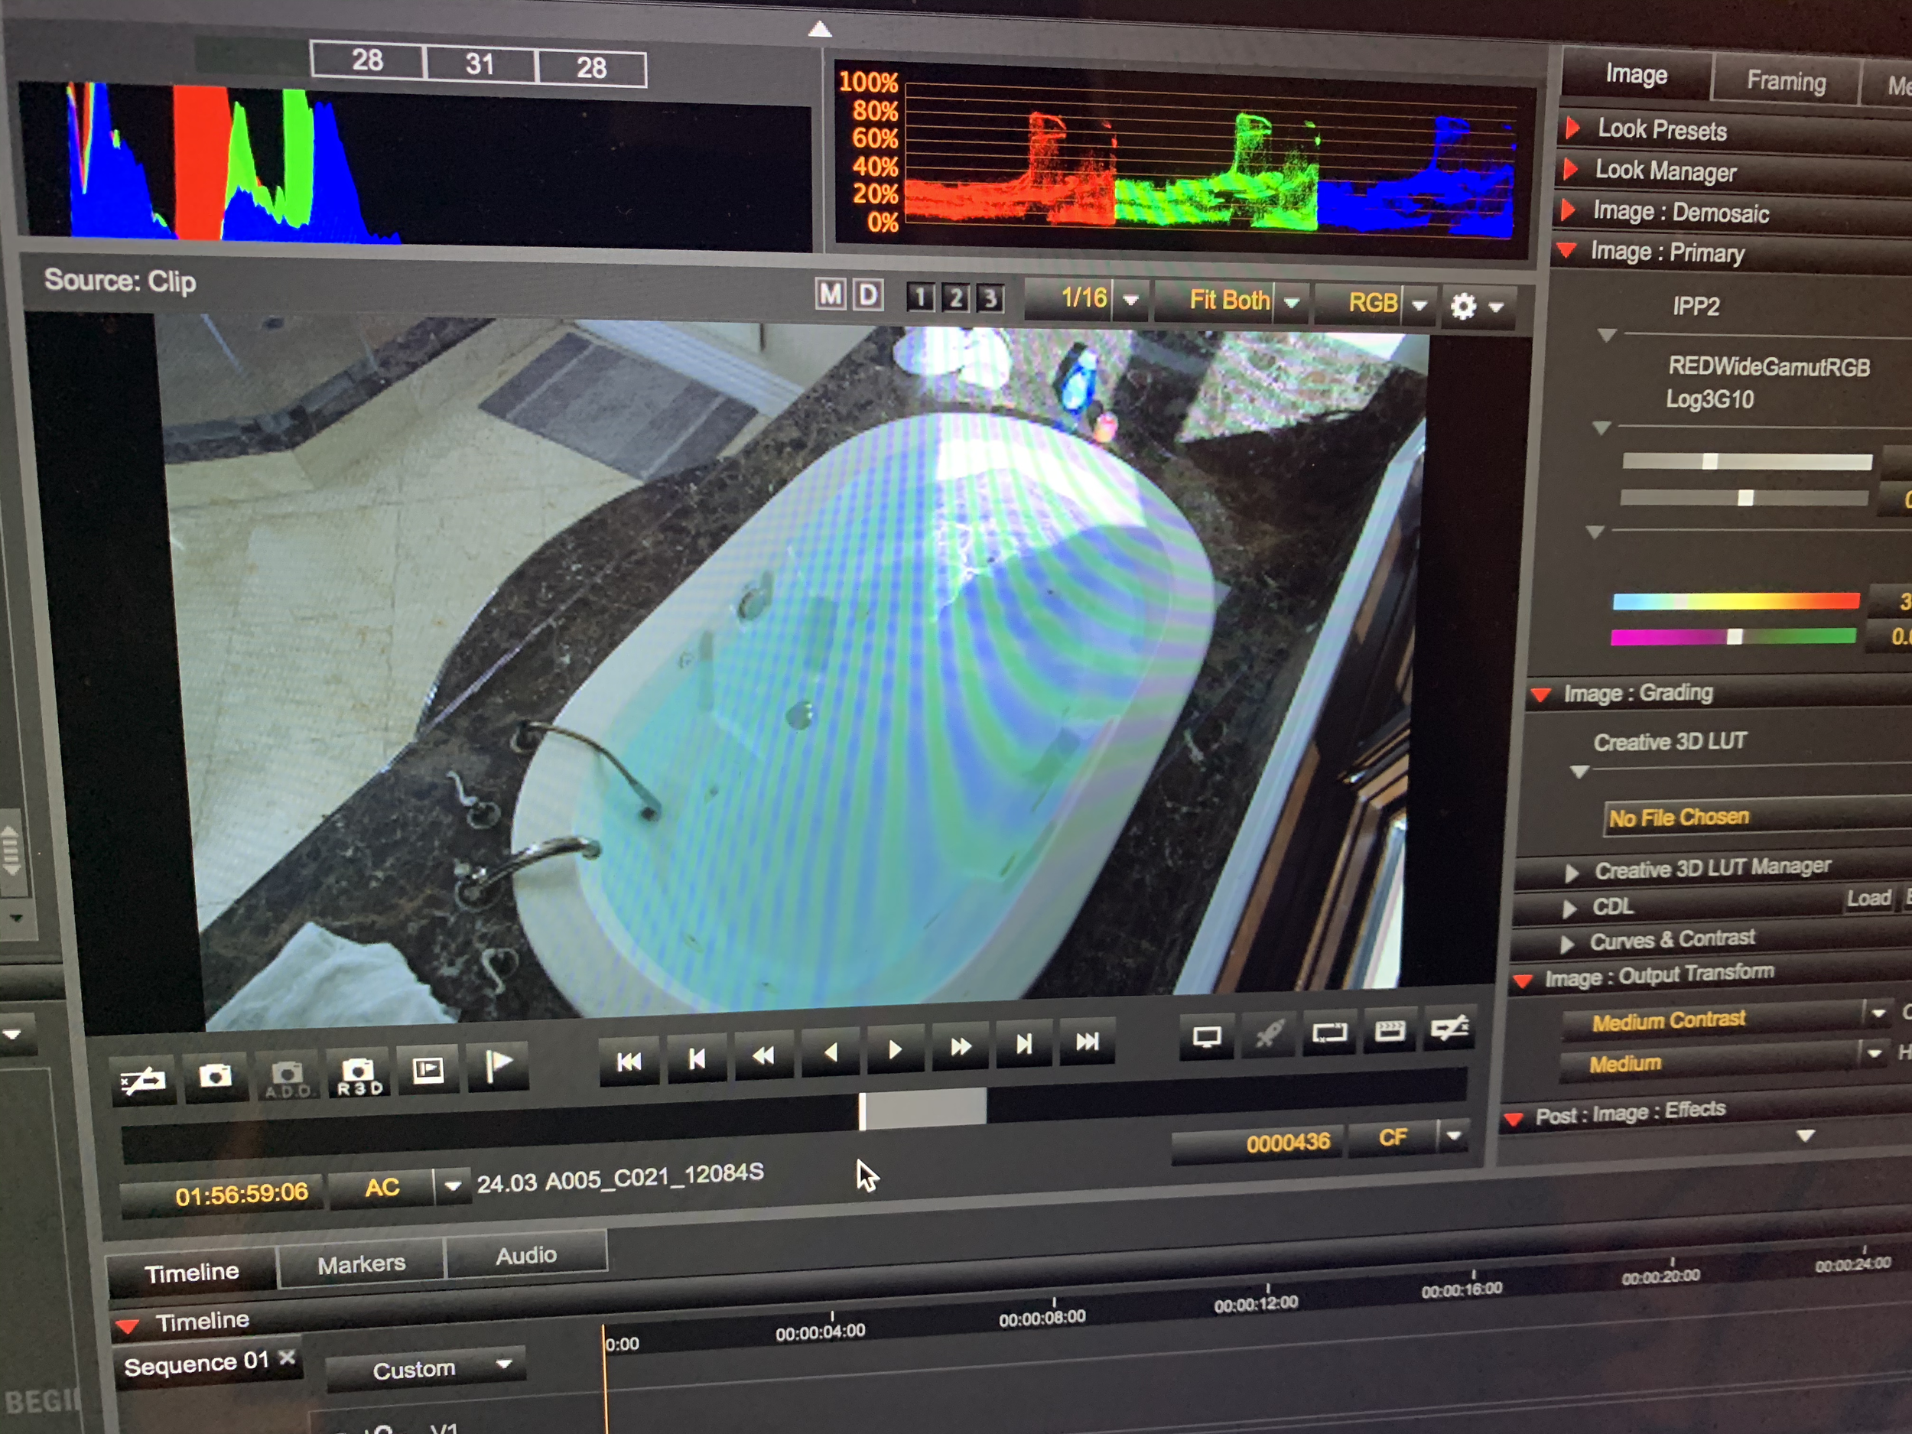Collapse the Timeline section triangle
The height and width of the screenshot is (1434, 1912).
[128, 1326]
